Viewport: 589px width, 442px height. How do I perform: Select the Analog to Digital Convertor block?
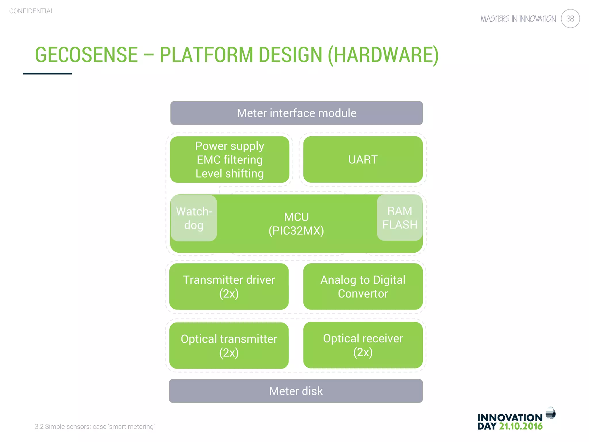click(x=363, y=287)
